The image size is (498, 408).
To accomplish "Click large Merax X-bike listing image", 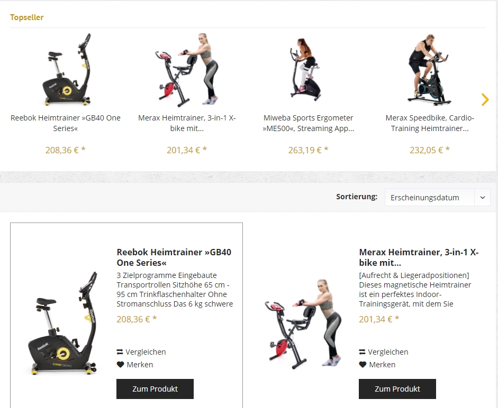I will [303, 324].
